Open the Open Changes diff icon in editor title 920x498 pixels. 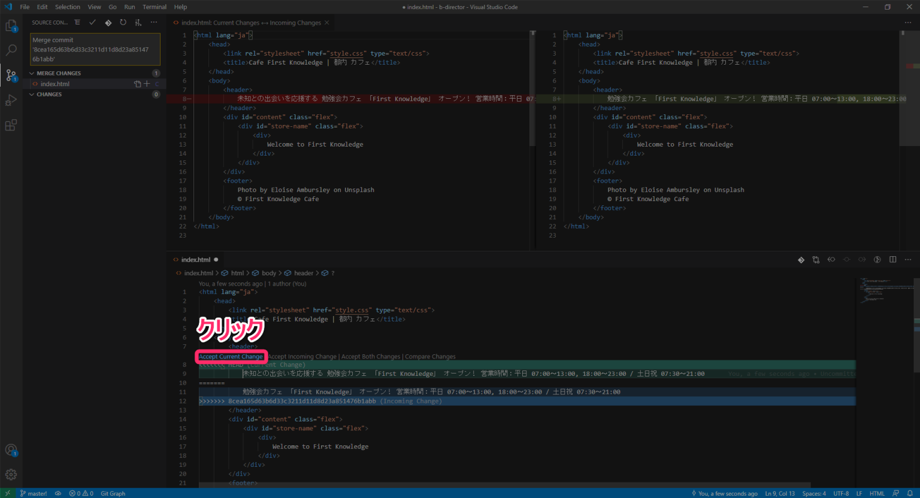coord(801,259)
